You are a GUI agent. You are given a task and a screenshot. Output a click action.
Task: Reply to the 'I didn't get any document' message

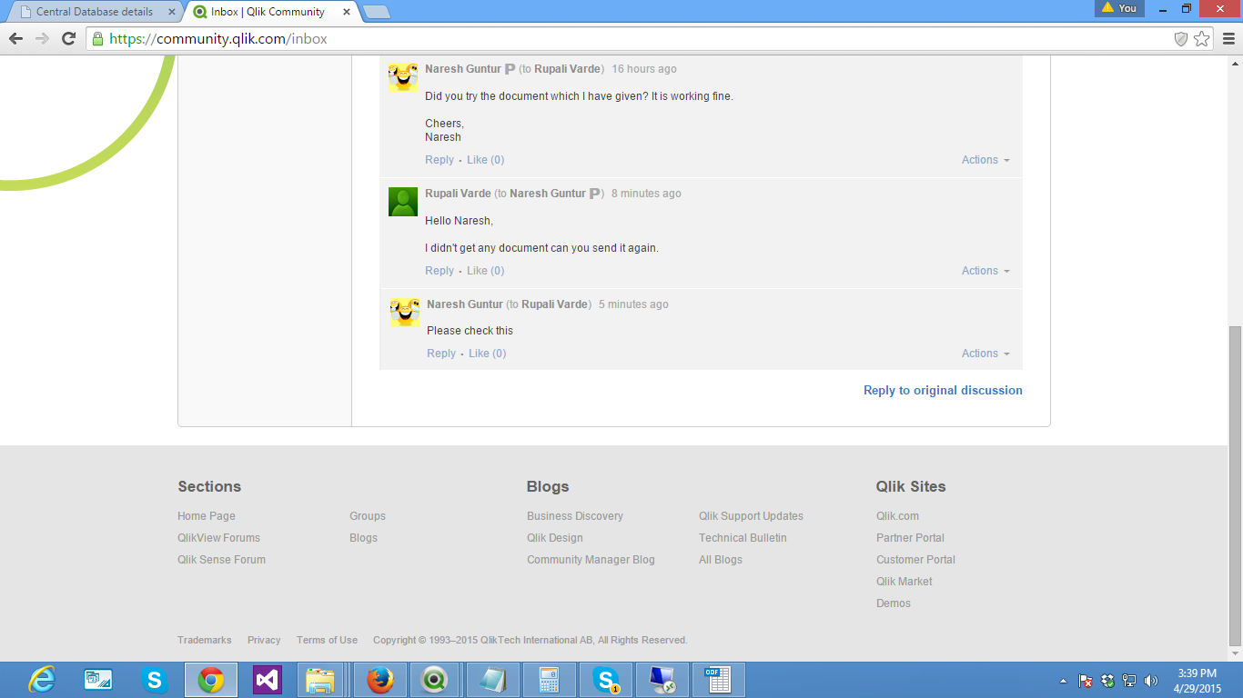[x=440, y=271]
